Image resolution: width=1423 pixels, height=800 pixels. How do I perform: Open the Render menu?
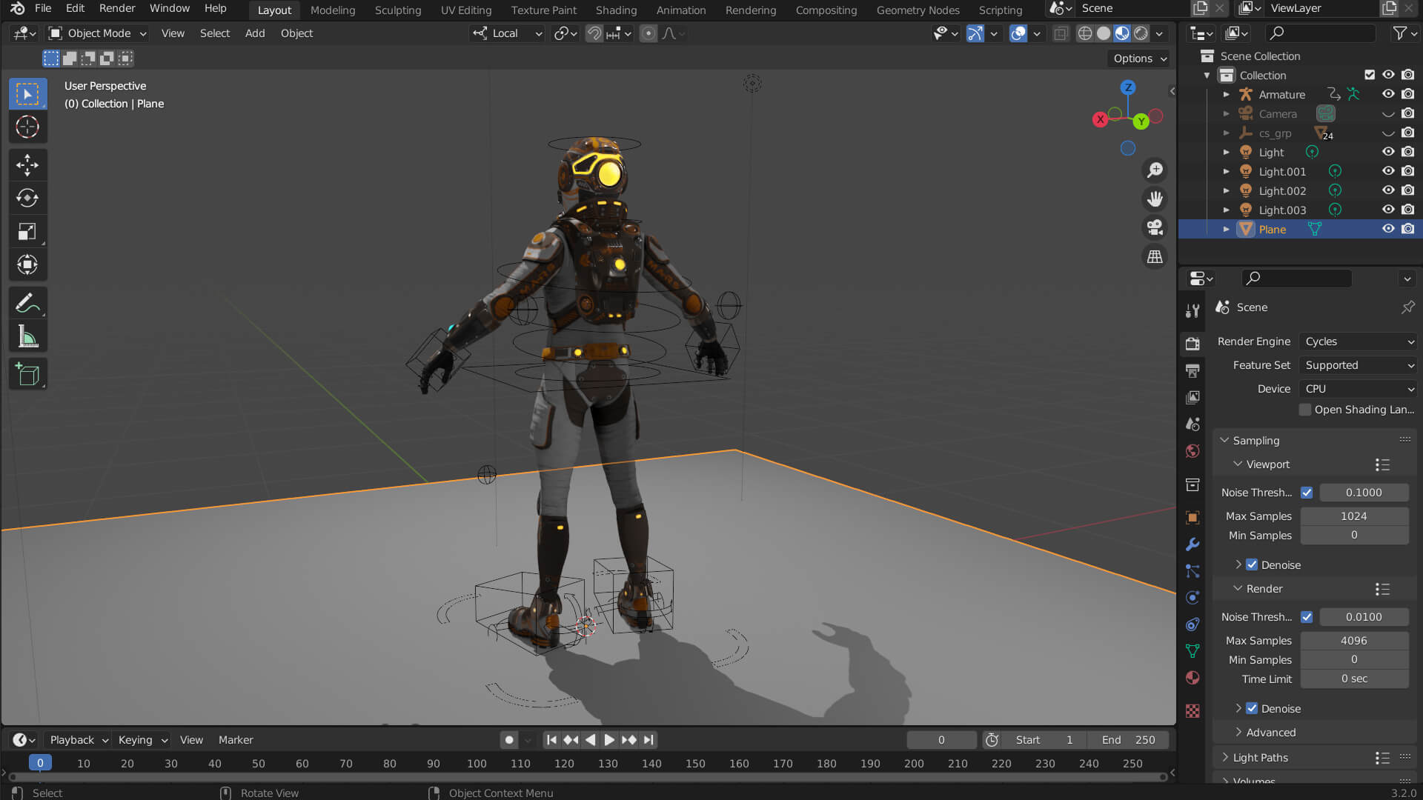coord(117,8)
